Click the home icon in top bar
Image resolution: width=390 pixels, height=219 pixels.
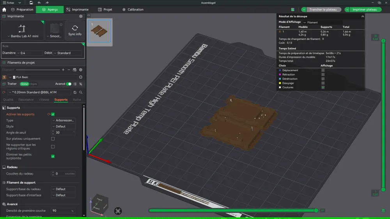coord(4,9)
